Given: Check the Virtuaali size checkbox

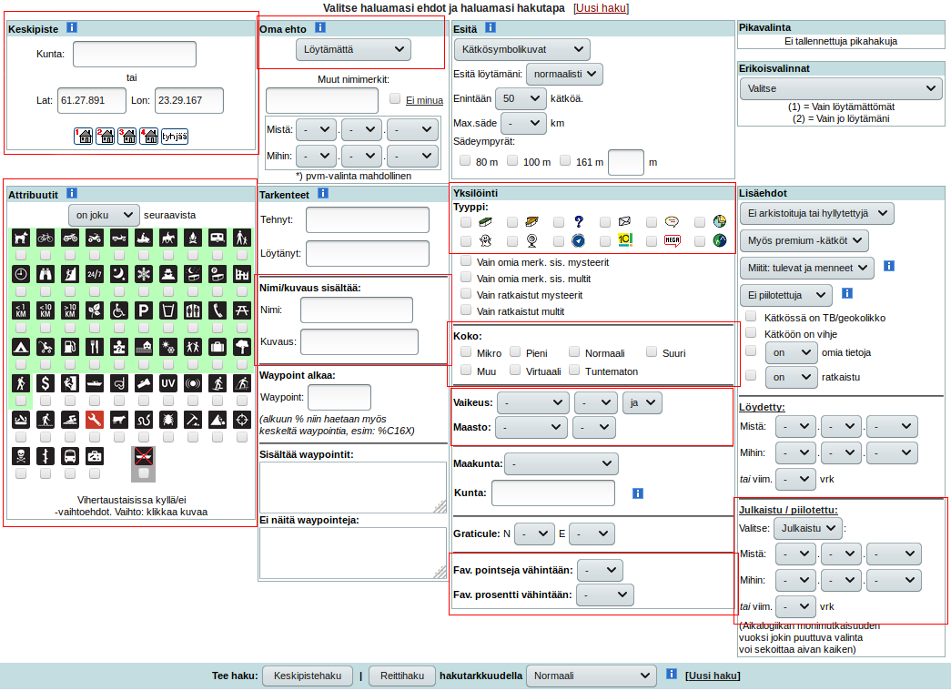Looking at the screenshot, I should [x=515, y=370].
